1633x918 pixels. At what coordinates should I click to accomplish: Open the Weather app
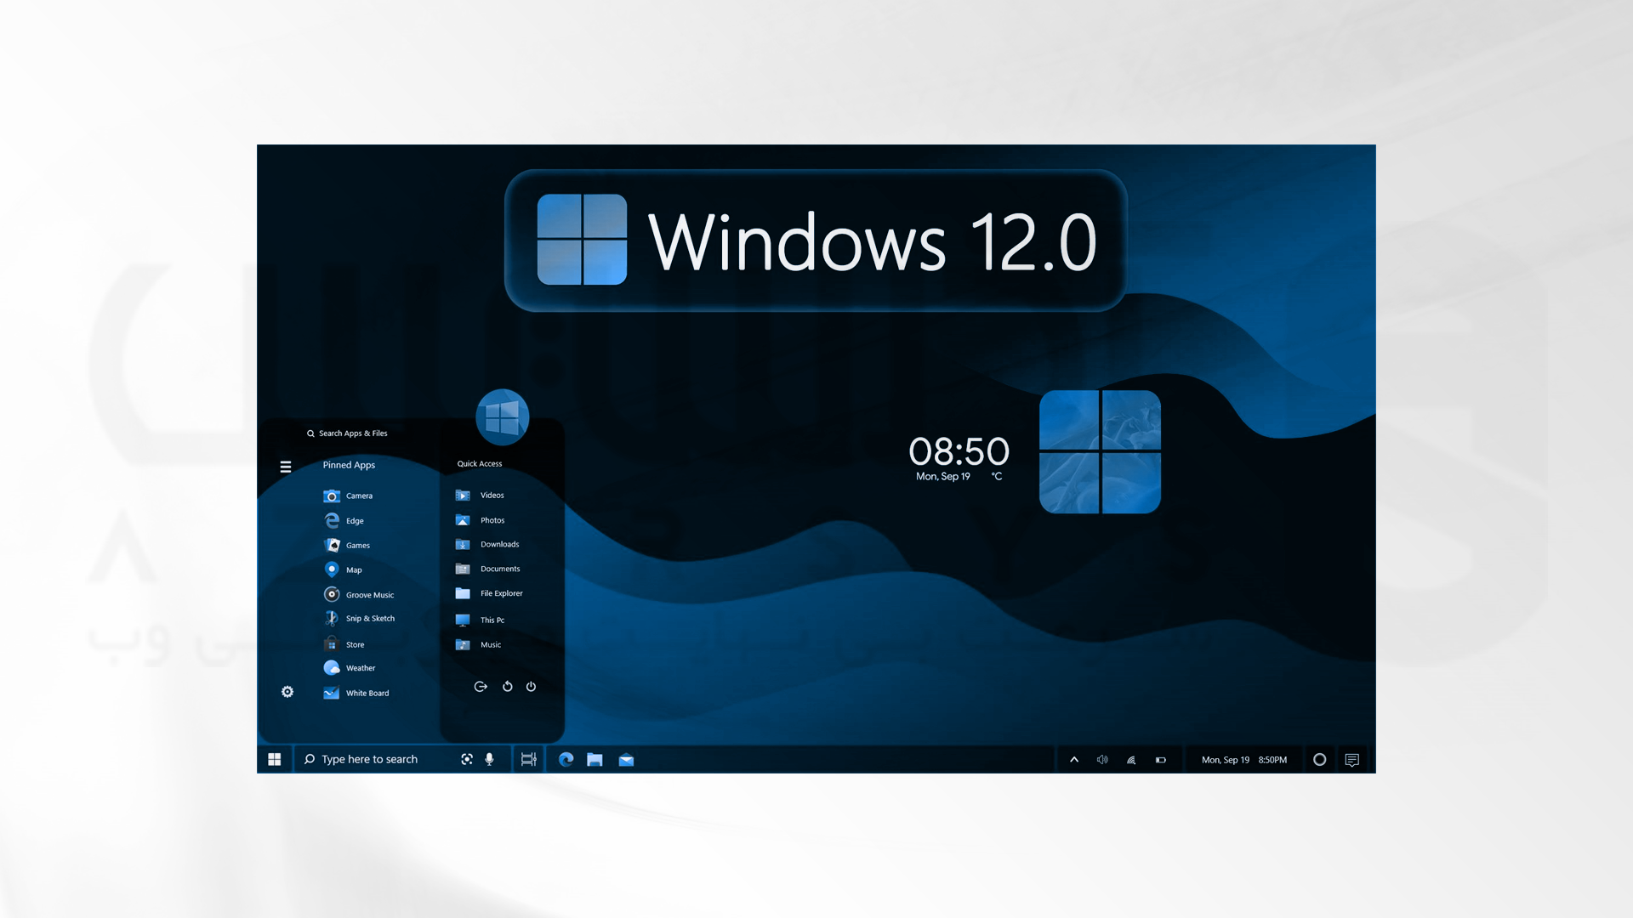click(350, 668)
